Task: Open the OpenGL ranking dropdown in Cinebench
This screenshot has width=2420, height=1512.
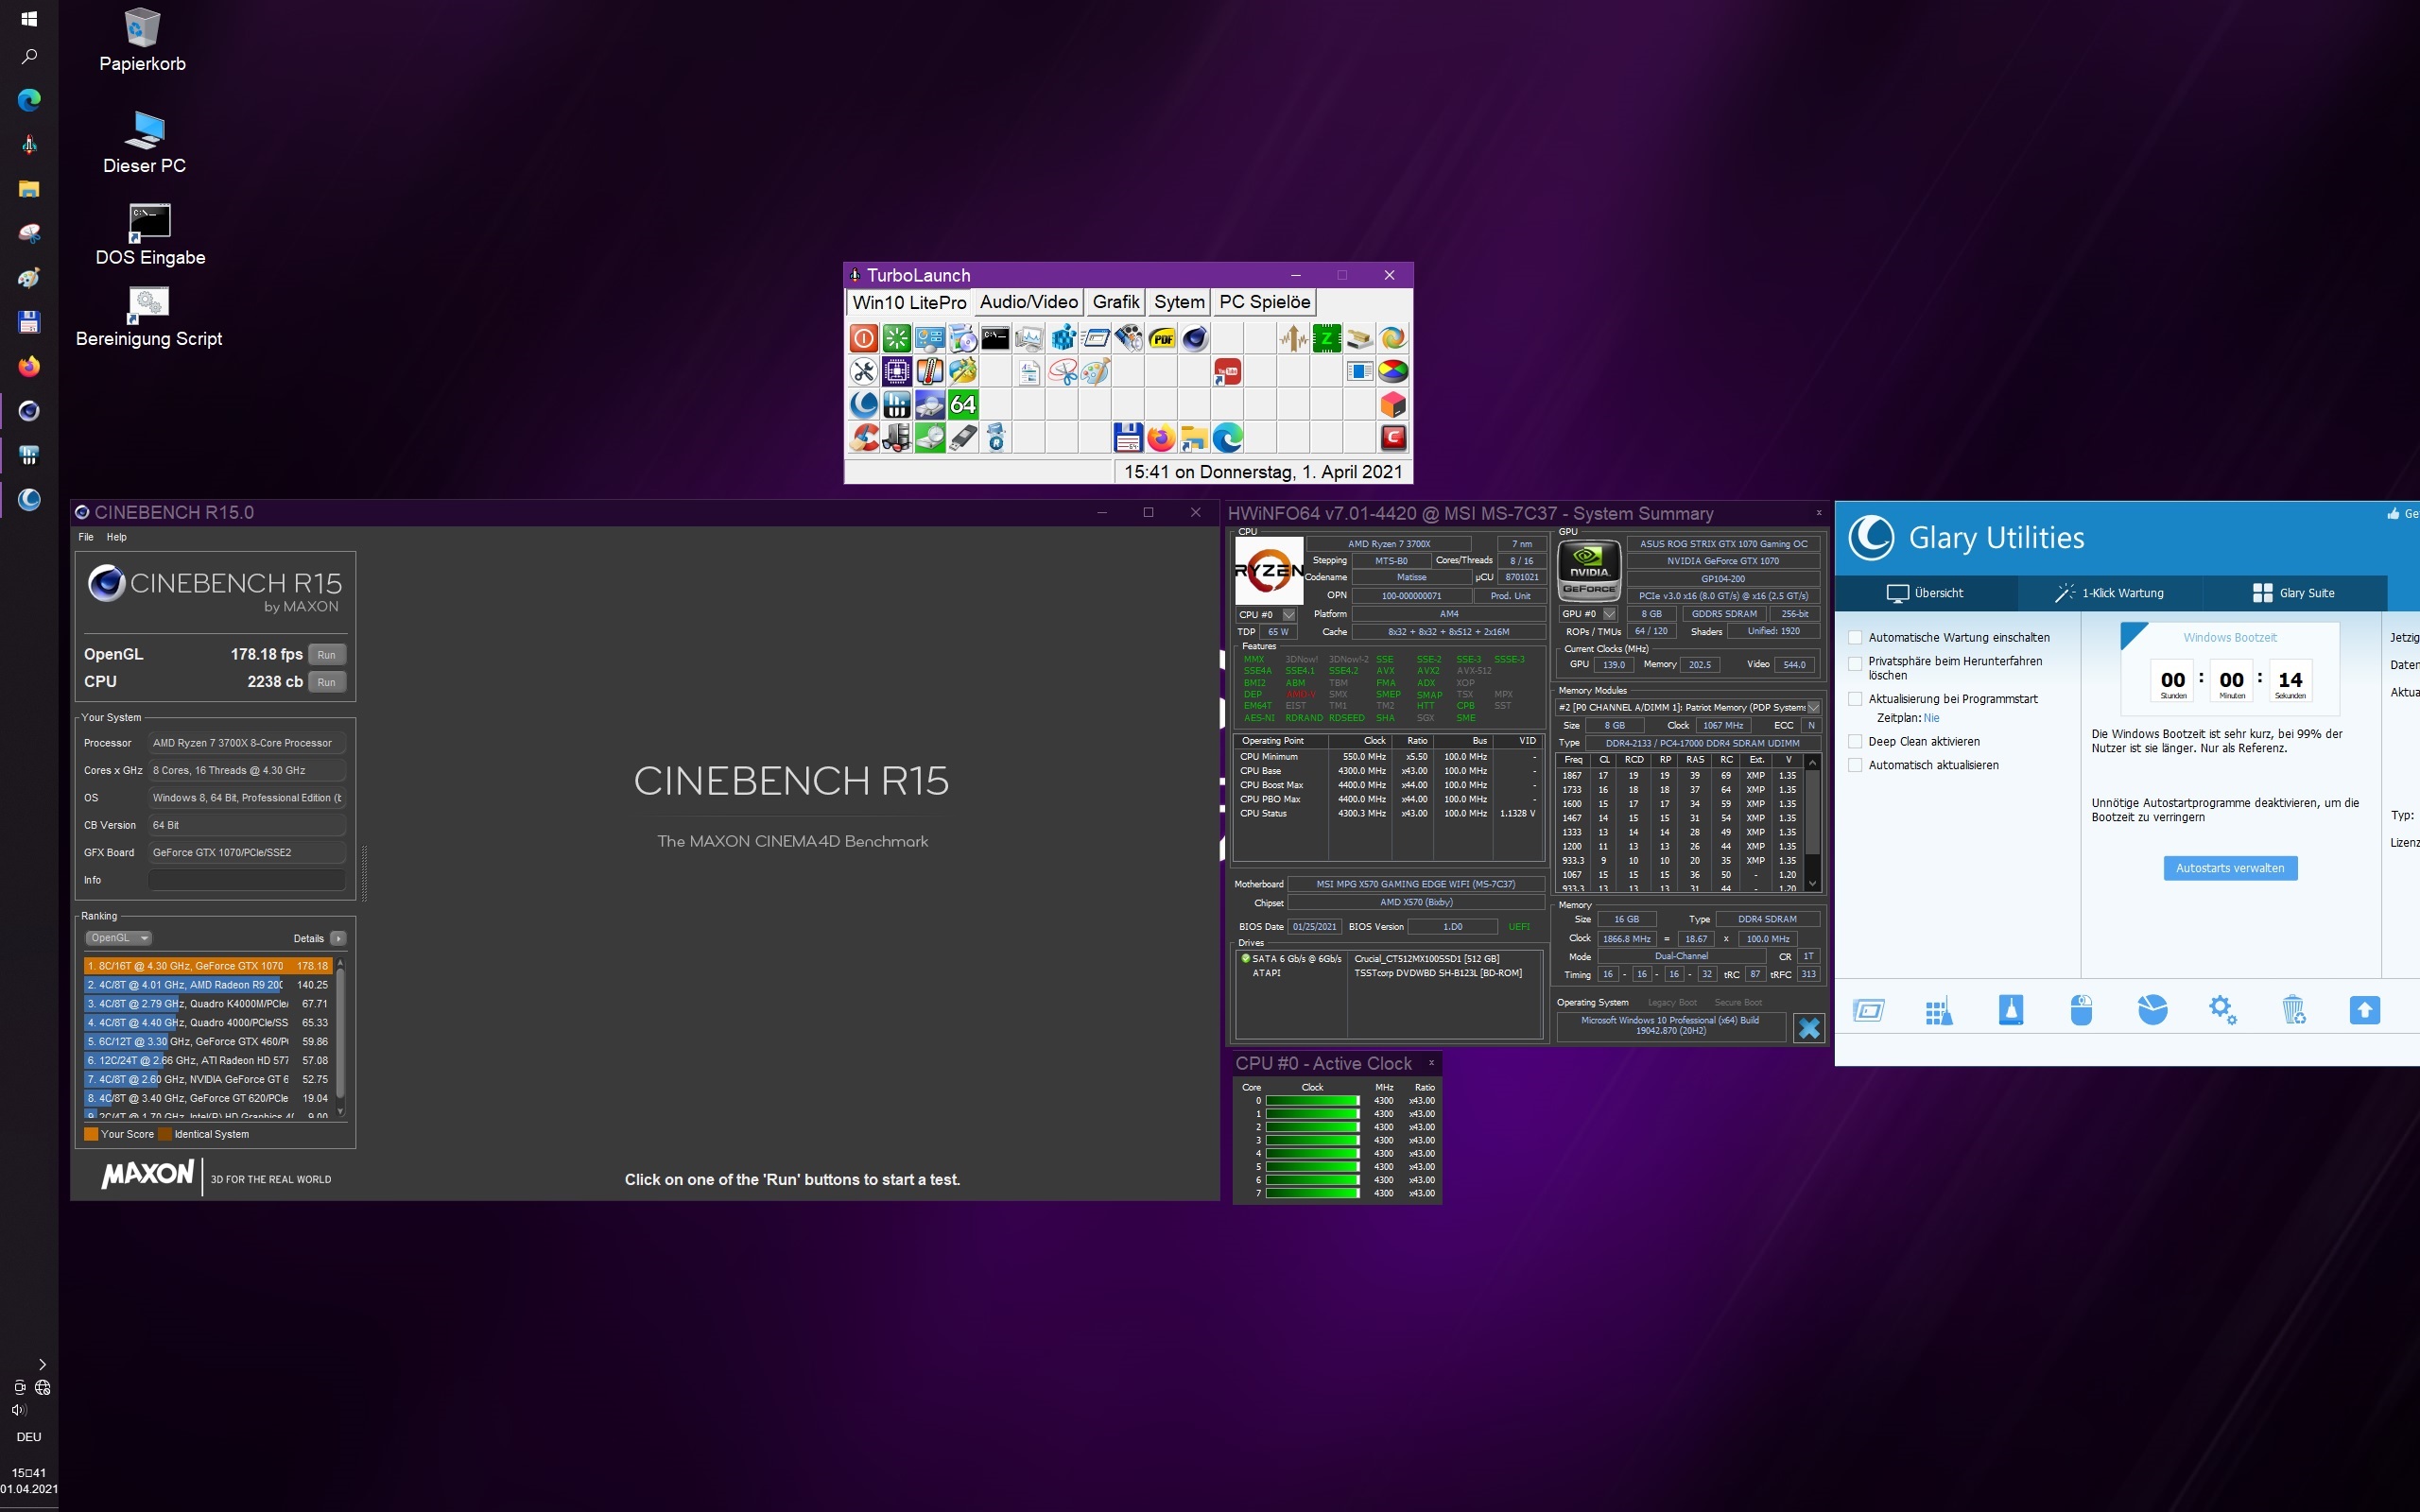Action: (x=119, y=938)
